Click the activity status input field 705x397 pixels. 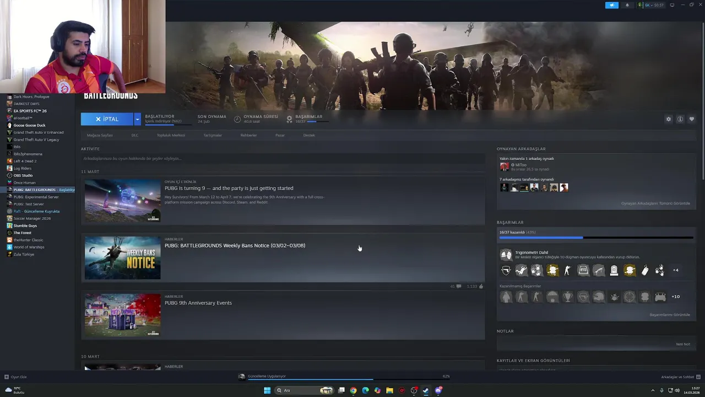point(283,159)
